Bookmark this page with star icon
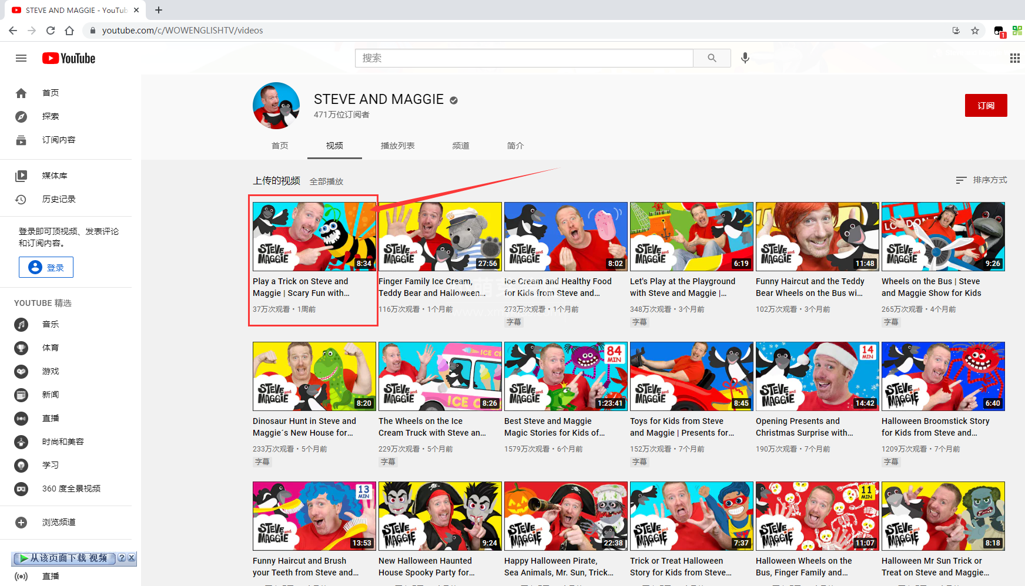The width and height of the screenshot is (1025, 586). [975, 31]
